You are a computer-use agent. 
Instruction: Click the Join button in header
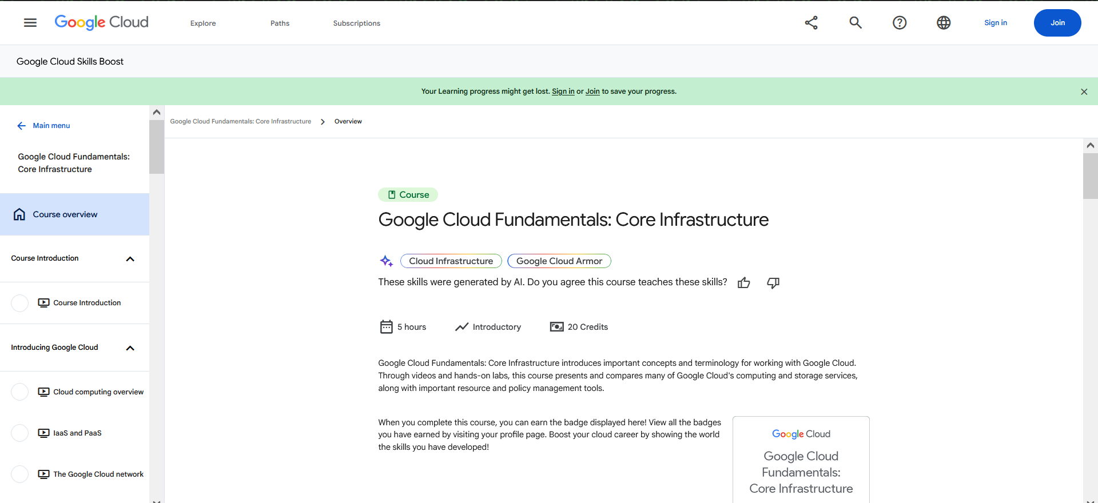click(x=1057, y=23)
